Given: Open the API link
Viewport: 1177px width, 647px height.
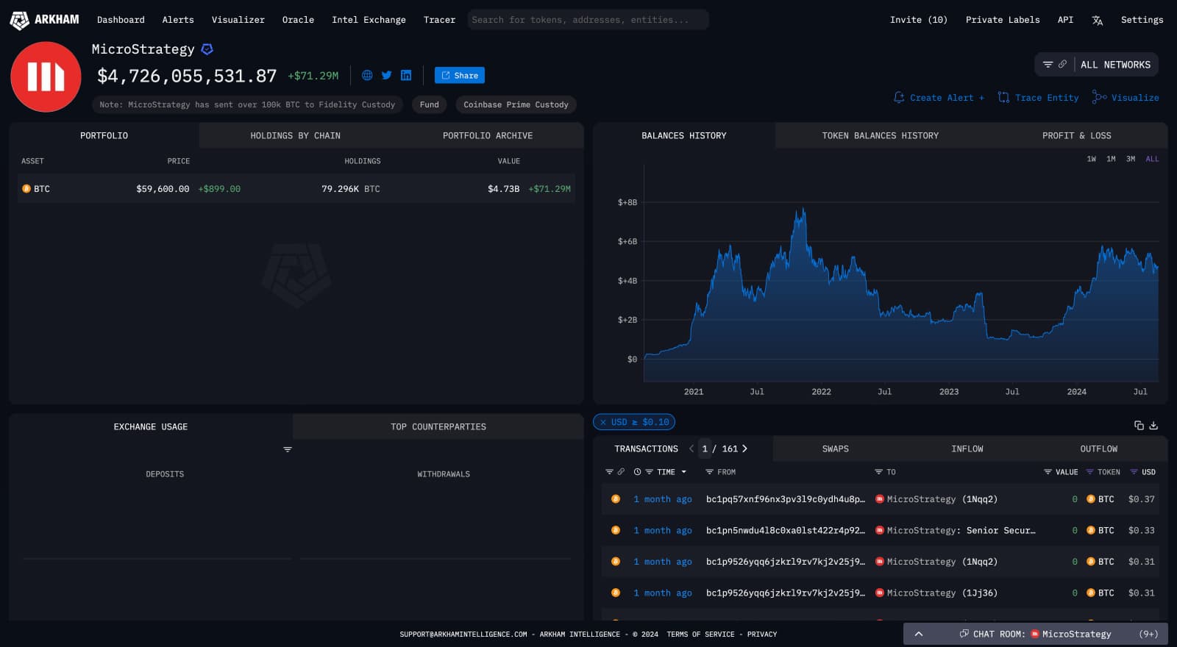Looking at the screenshot, I should (1065, 20).
